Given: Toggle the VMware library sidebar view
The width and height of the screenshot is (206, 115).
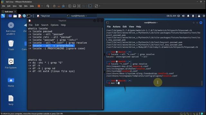Looking at the screenshot, I should pyautogui.click(x=70, y=6).
